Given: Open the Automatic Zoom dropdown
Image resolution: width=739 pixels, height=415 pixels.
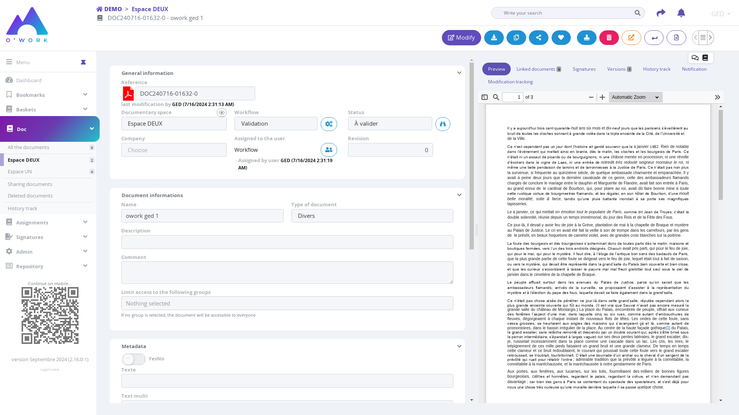Looking at the screenshot, I should (x=635, y=97).
